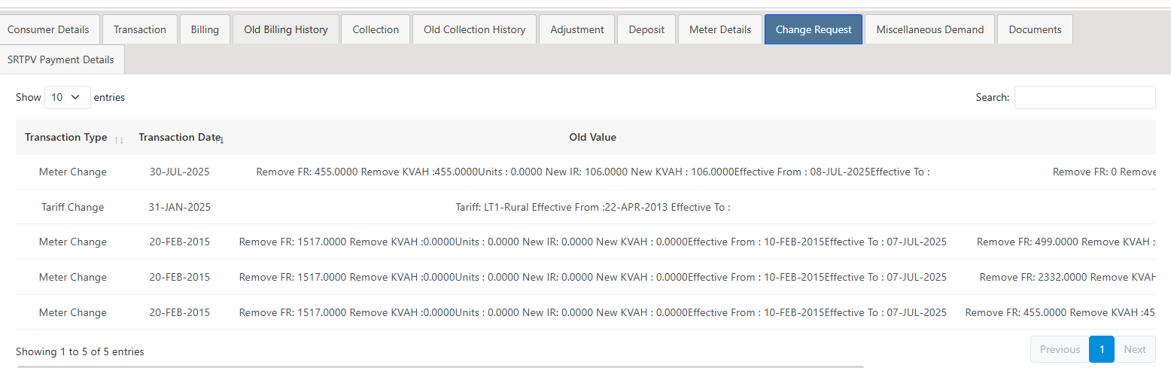Open the Show entries count dropdown
The height and width of the screenshot is (368, 1171).
[x=68, y=97]
